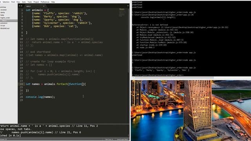Close the app.js editor tab
This screenshot has height=141, width=251.
coord(44,6)
